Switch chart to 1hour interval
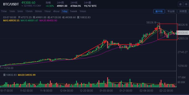 pos(48,11)
